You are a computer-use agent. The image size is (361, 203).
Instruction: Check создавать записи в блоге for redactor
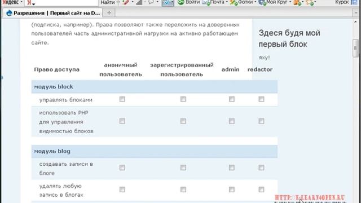261,168
